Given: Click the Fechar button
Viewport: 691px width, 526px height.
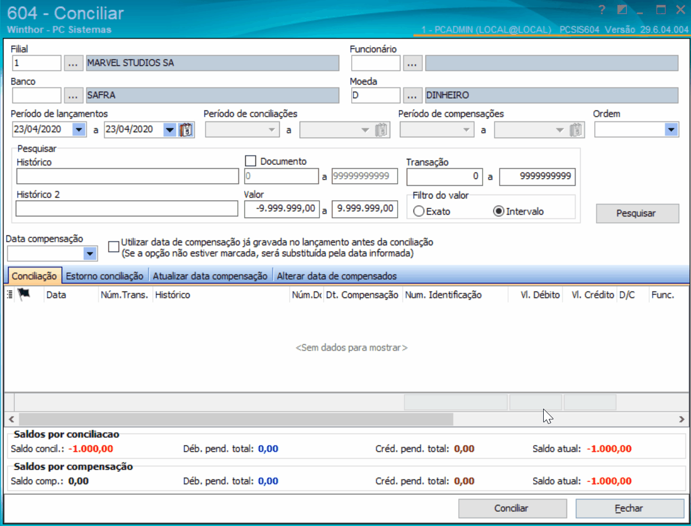Looking at the screenshot, I should click(x=630, y=508).
